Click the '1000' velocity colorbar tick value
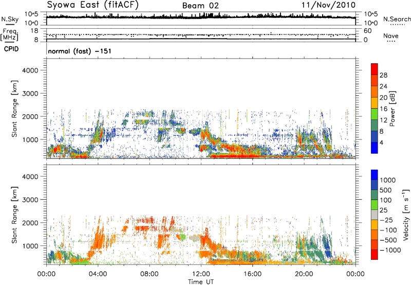The width and height of the screenshot is (411, 285). coord(387,180)
